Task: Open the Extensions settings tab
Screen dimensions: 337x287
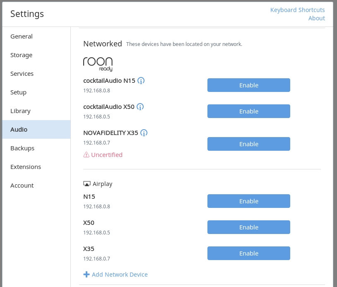Action: tap(36, 167)
